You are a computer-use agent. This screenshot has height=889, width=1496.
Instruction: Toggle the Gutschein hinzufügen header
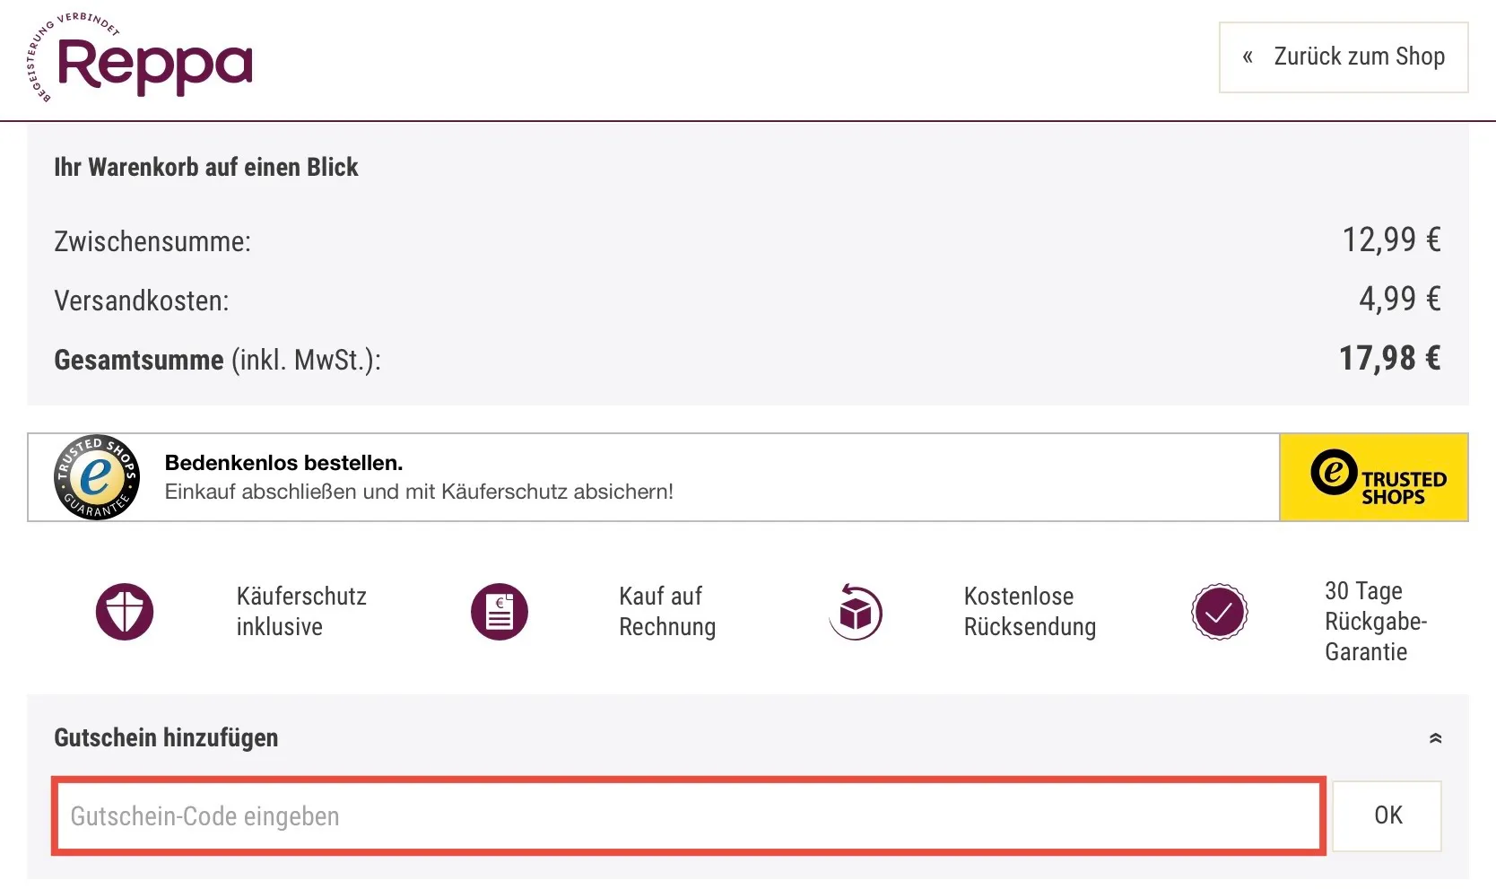pyautogui.click(x=167, y=737)
